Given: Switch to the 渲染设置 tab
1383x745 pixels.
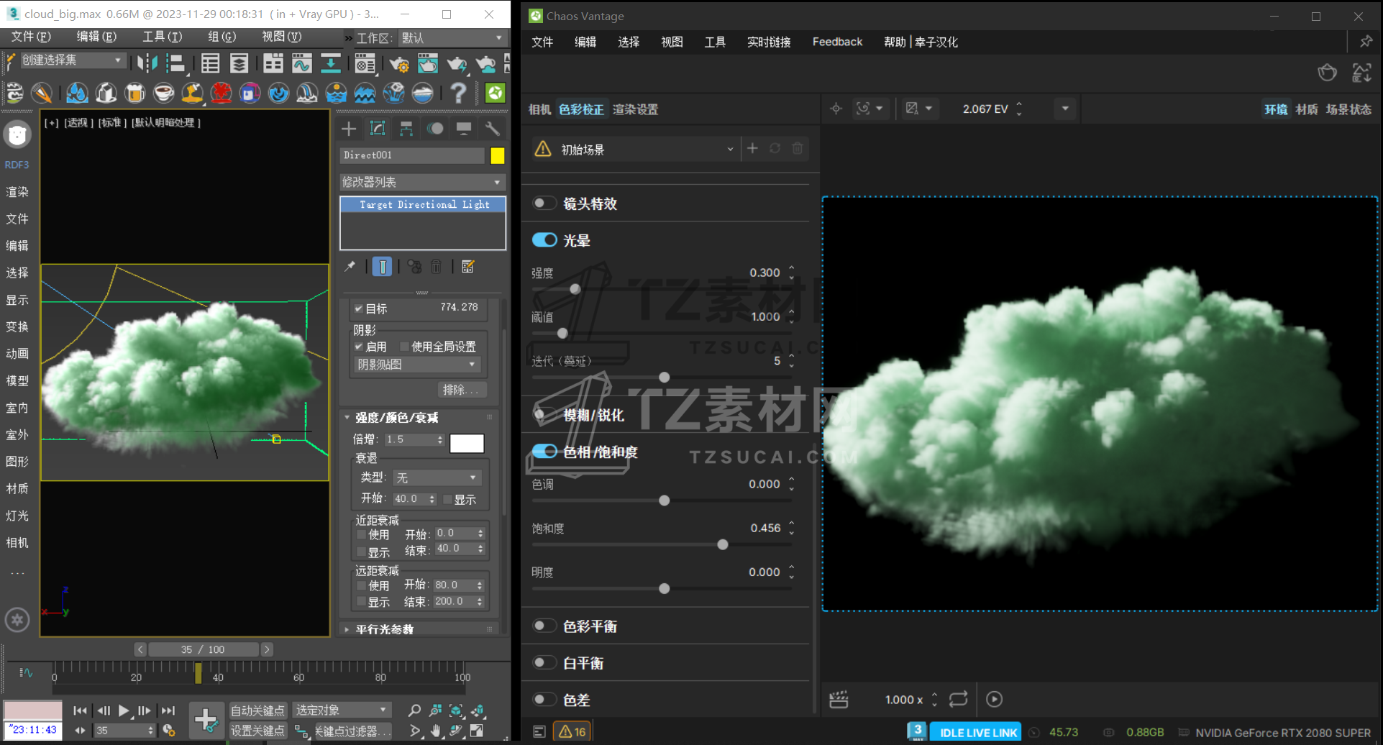Looking at the screenshot, I should coord(635,109).
